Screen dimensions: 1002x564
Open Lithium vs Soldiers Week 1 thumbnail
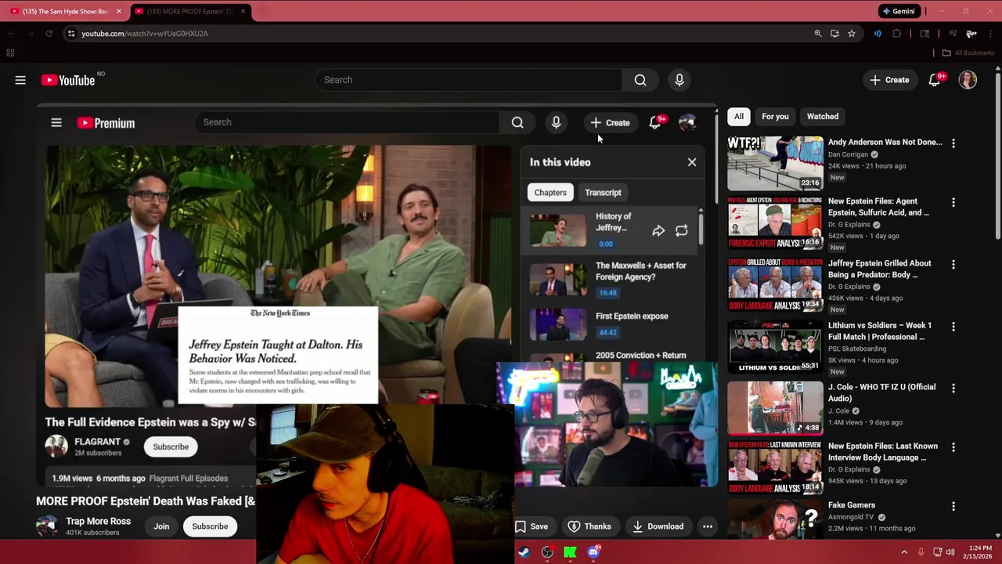click(x=775, y=346)
